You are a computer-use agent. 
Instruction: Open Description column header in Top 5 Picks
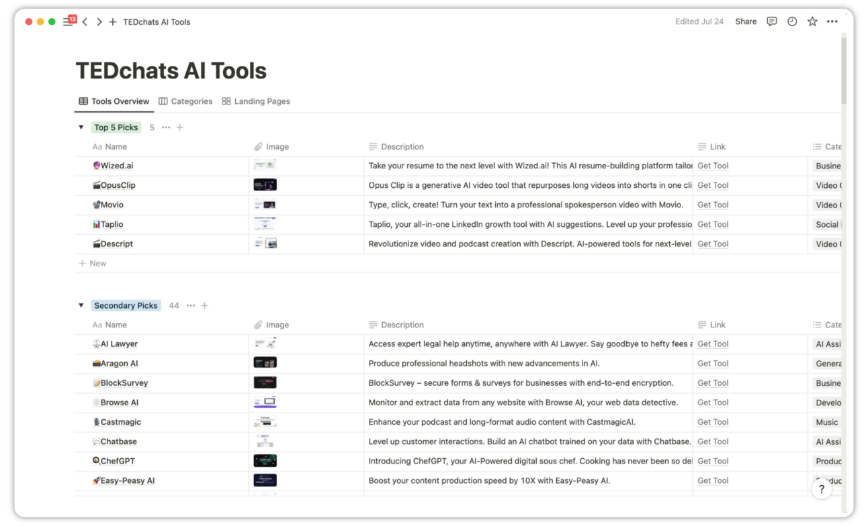(396, 147)
